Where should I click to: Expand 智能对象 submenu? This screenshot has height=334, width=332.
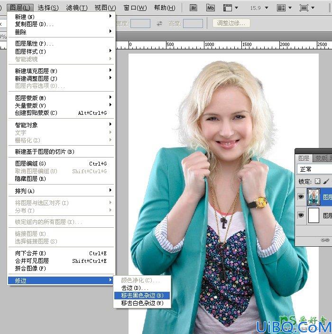pos(61,125)
